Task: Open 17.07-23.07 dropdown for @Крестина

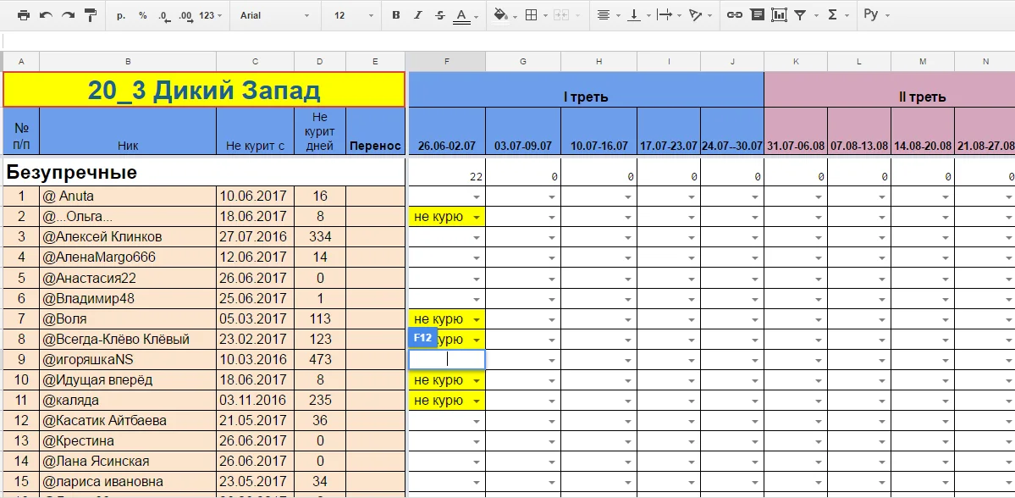Action: point(692,441)
